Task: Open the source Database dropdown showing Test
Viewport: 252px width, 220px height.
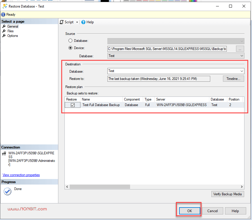Action: coord(242,56)
